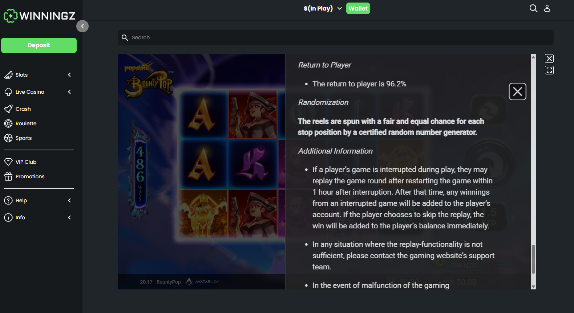Click the search field magnifier icon
This screenshot has height=313, width=574.
coord(125,38)
